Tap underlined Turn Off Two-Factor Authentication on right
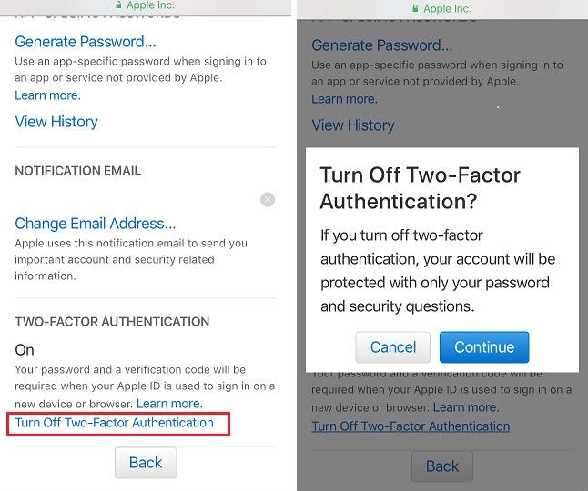 [411, 426]
